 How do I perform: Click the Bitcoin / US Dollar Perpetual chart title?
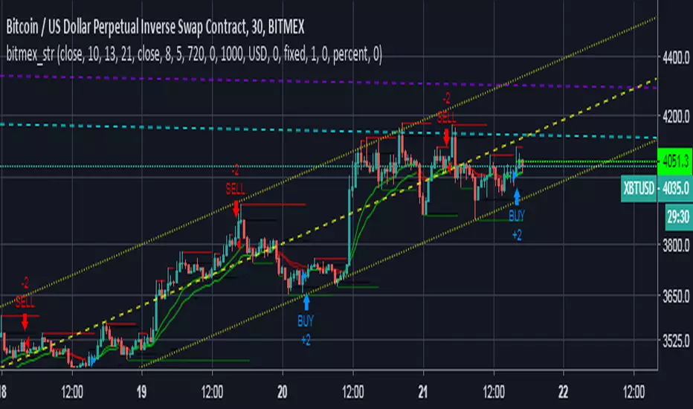[155, 28]
